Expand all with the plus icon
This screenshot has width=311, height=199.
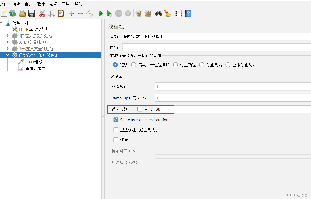pyautogui.click(x=71, y=14)
